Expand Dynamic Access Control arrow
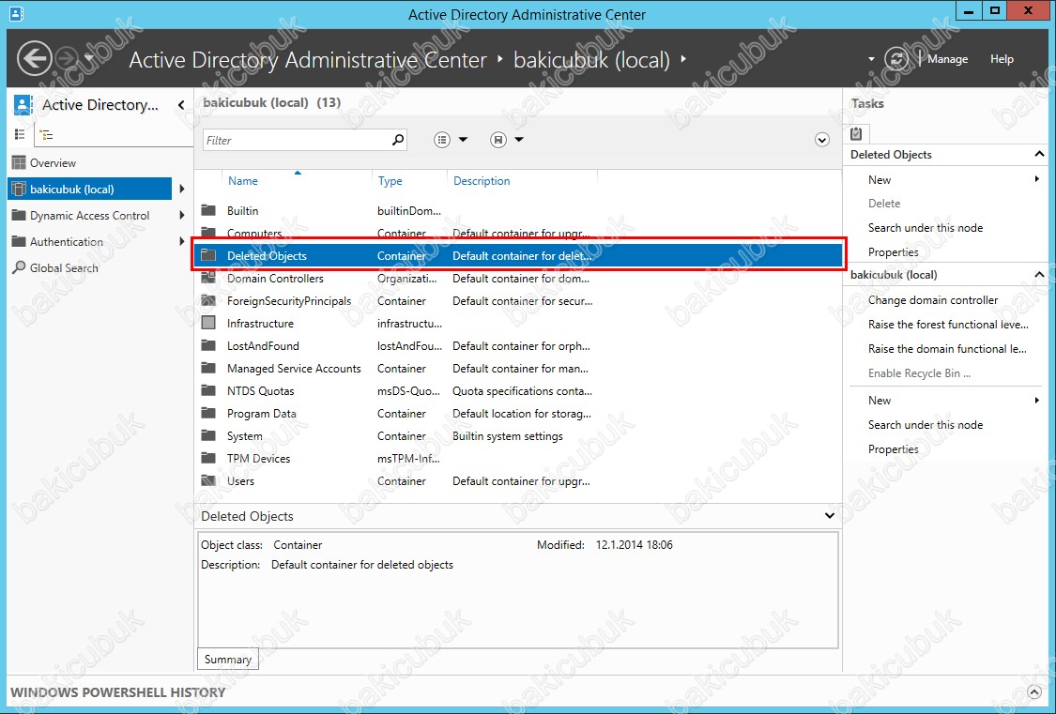Image resolution: width=1056 pixels, height=714 pixels. (x=181, y=216)
